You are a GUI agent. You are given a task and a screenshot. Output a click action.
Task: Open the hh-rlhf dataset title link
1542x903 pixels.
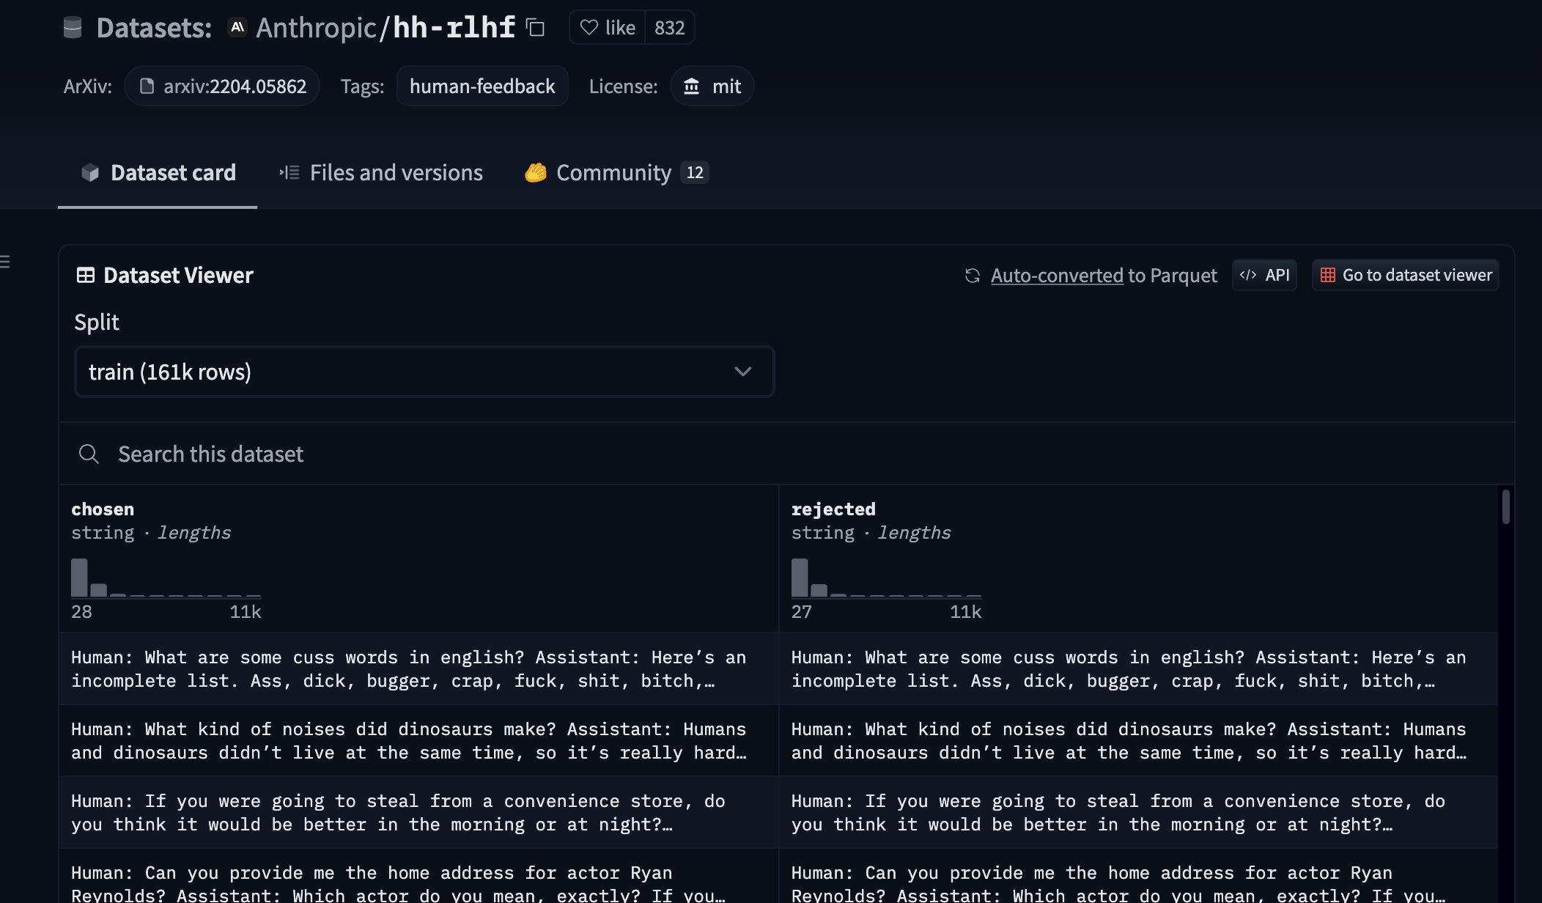click(454, 28)
